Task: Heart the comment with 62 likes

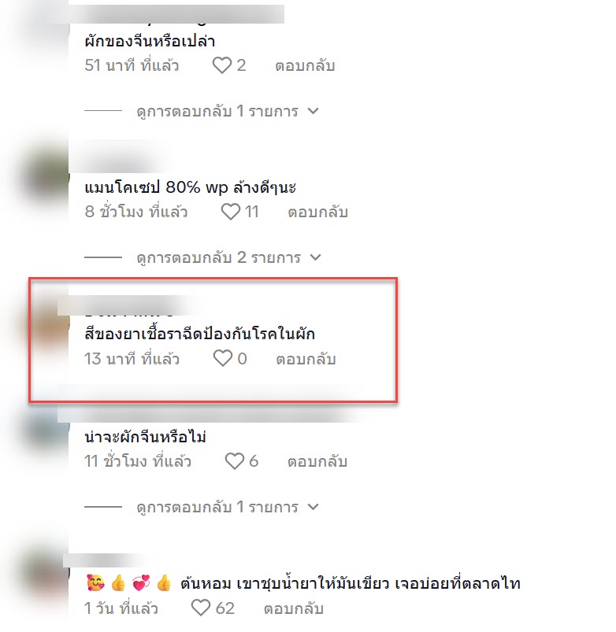Action: pos(201,608)
